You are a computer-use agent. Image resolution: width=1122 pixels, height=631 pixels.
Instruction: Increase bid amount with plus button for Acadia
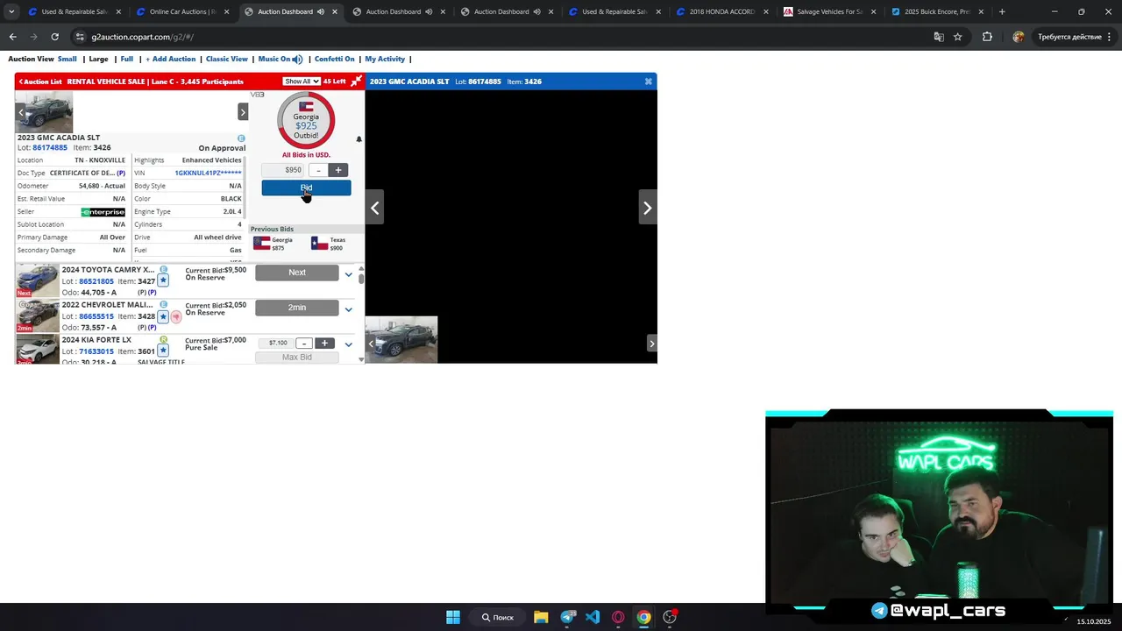tap(338, 170)
